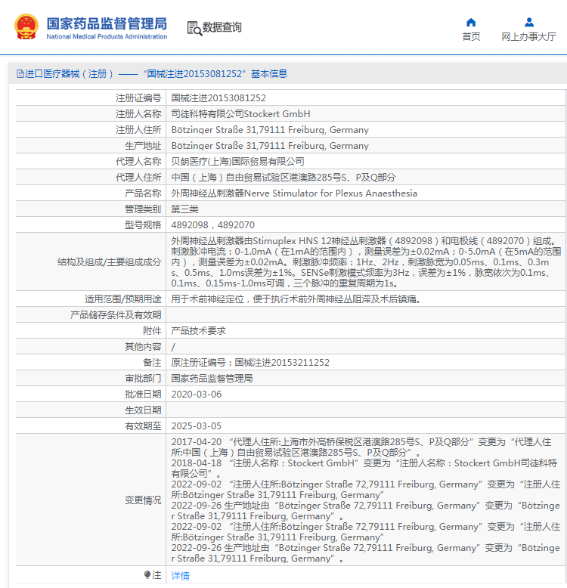
Task: Click the Stimuplex HNS 12 composition description
Action: [x=366, y=262]
